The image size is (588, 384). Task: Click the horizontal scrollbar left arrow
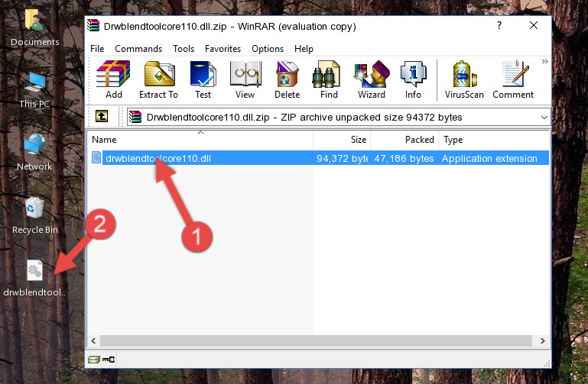[x=93, y=340]
